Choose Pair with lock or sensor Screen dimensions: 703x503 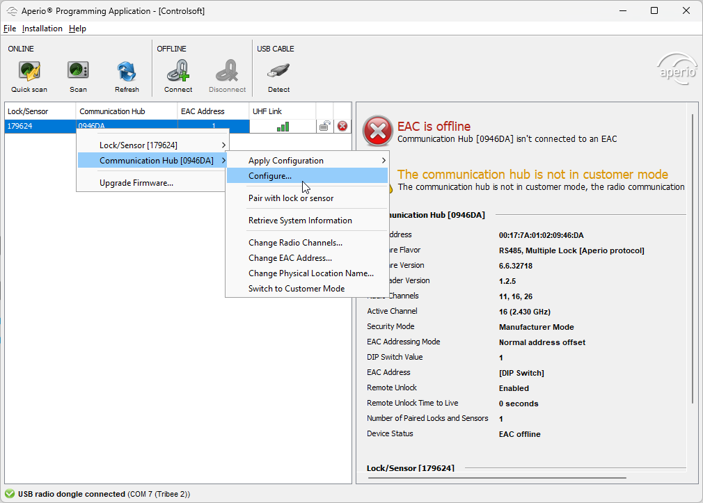pos(307,198)
